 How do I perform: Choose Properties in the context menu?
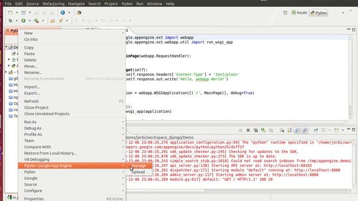click(x=72, y=199)
